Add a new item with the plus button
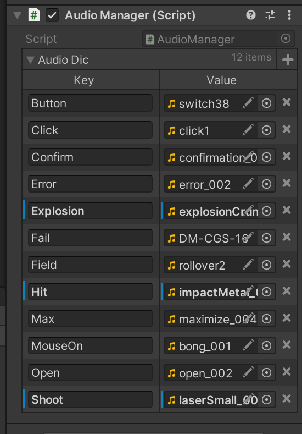Viewport: 302px width, 434px height. point(288,59)
